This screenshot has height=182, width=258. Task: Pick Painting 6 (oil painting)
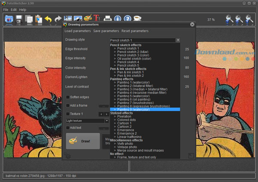[145, 99]
